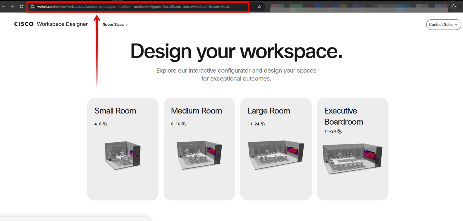Open the Large Room heading
The width and height of the screenshot is (463, 221).
click(269, 111)
